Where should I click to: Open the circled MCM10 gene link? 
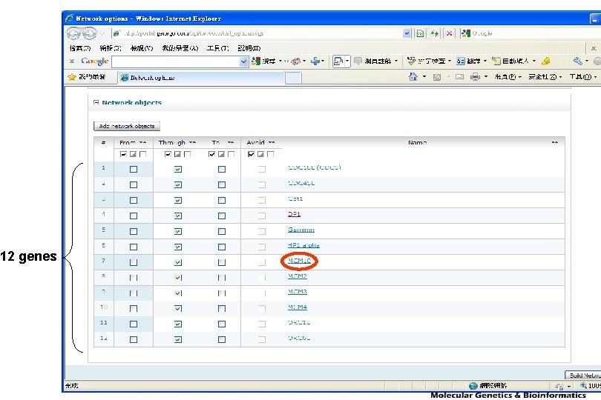pos(298,261)
